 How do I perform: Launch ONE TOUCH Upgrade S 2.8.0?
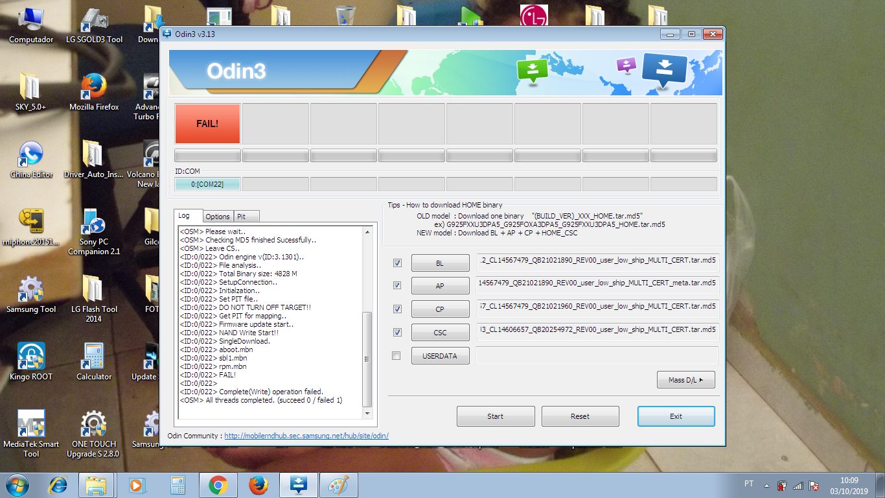tap(94, 434)
